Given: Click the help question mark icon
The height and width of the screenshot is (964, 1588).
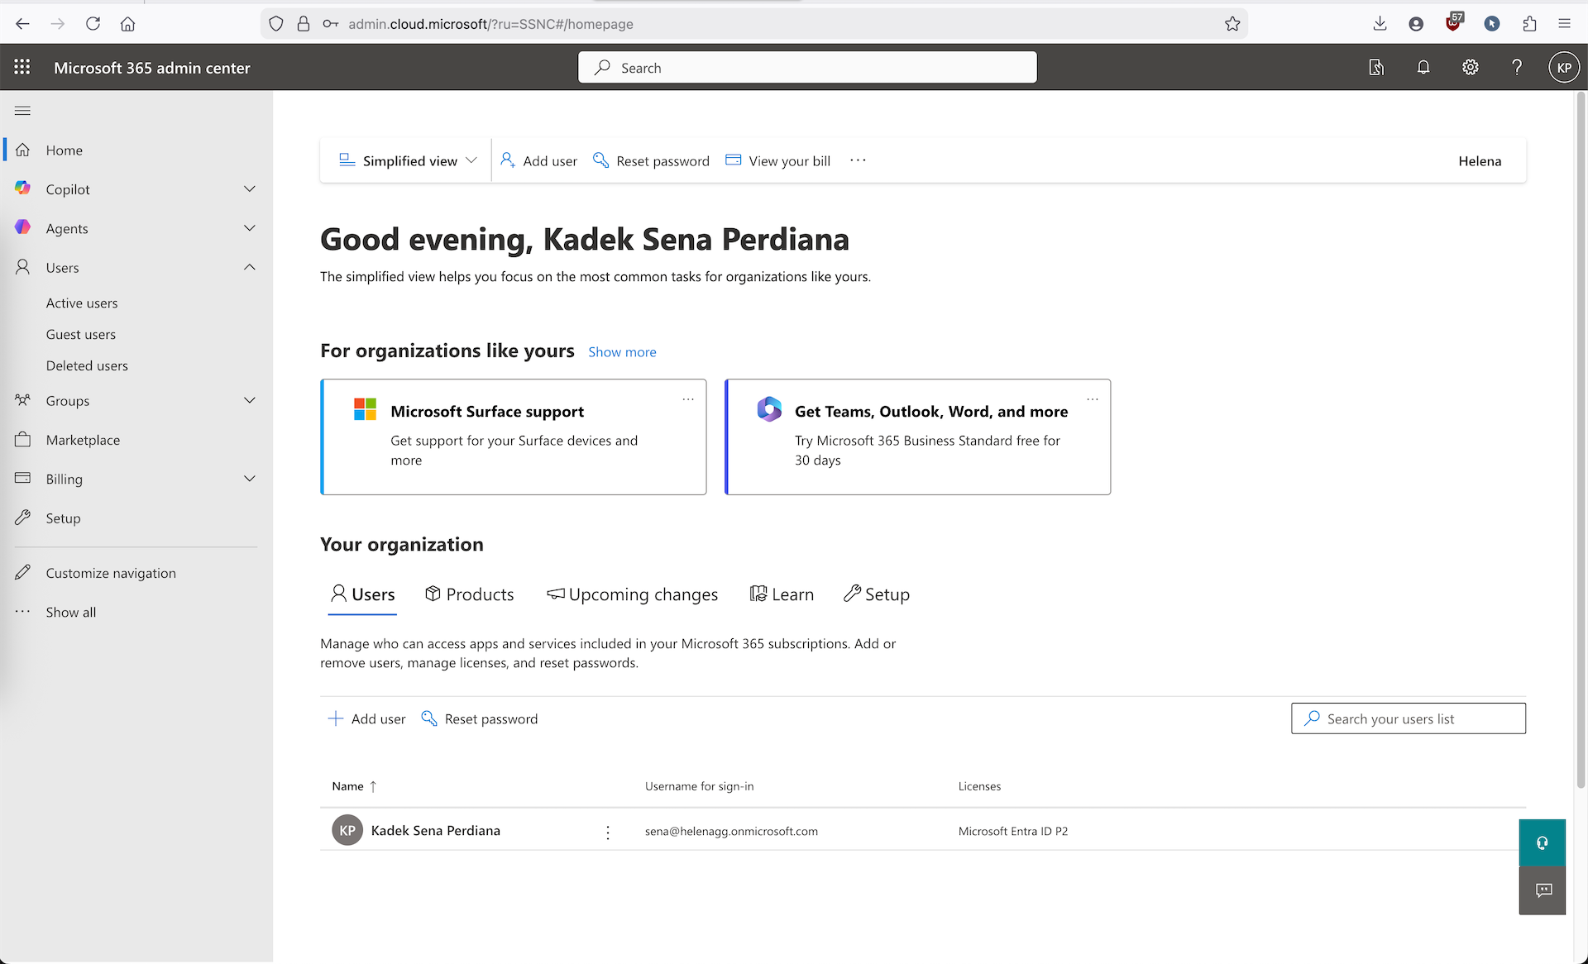Looking at the screenshot, I should (x=1516, y=68).
